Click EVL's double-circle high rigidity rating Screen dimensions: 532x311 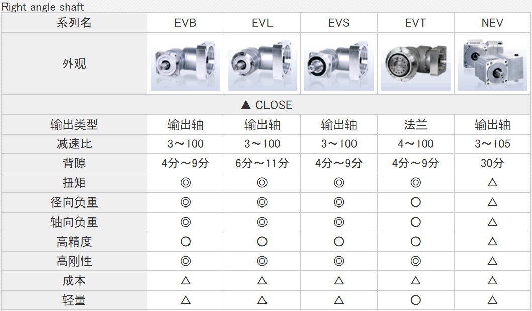[262, 261]
